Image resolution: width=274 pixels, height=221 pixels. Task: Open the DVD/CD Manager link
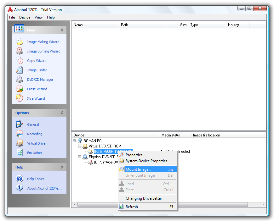point(40,80)
